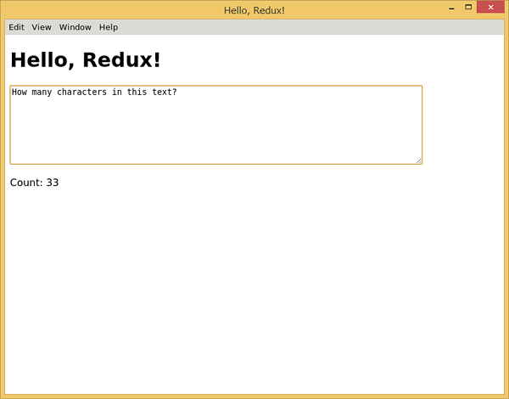Minimize the Hello, Redux! window
This screenshot has height=399, width=509.
coord(451,8)
